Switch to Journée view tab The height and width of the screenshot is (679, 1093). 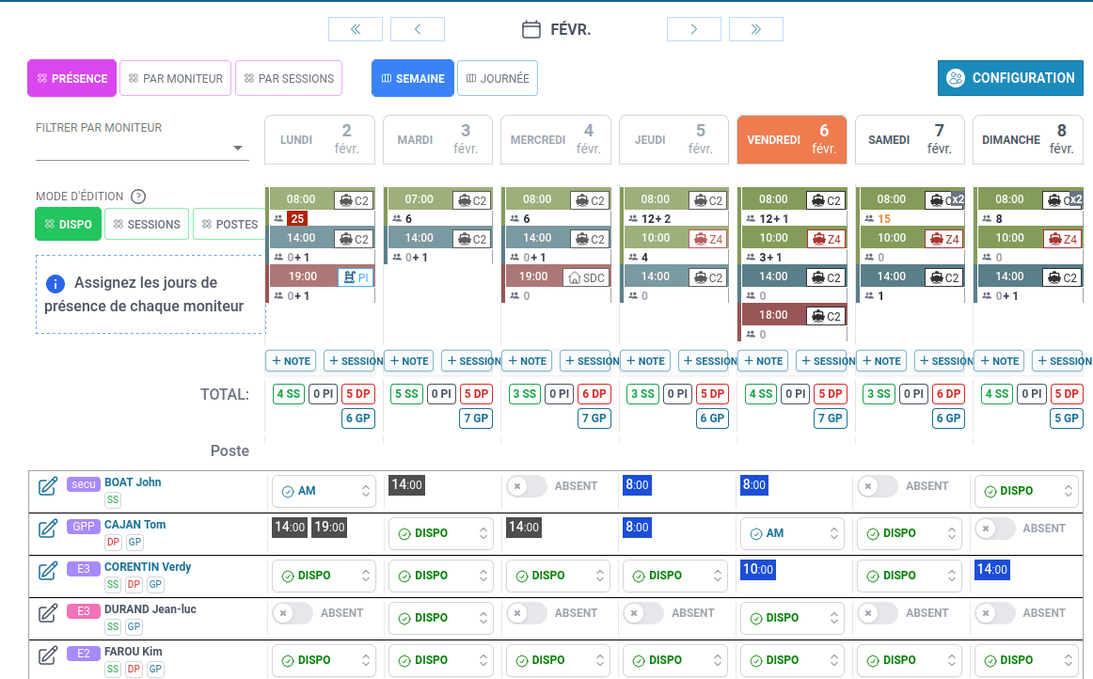tap(497, 79)
